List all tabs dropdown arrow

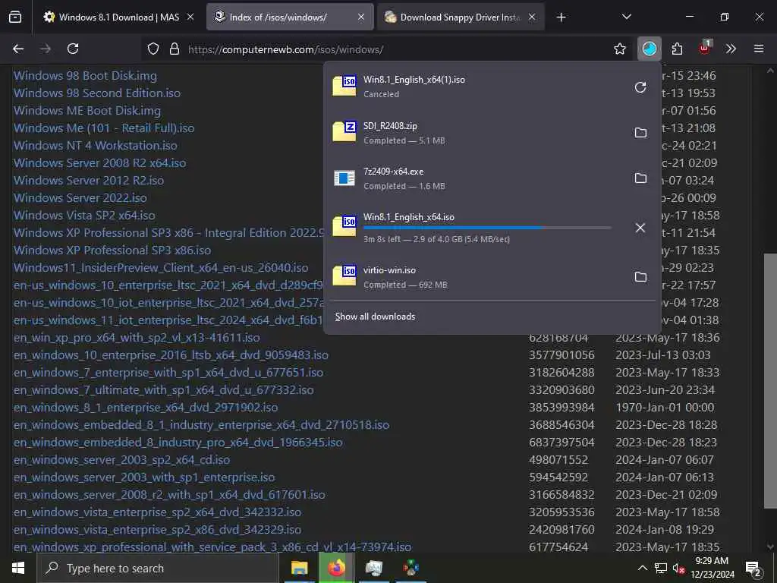click(626, 17)
